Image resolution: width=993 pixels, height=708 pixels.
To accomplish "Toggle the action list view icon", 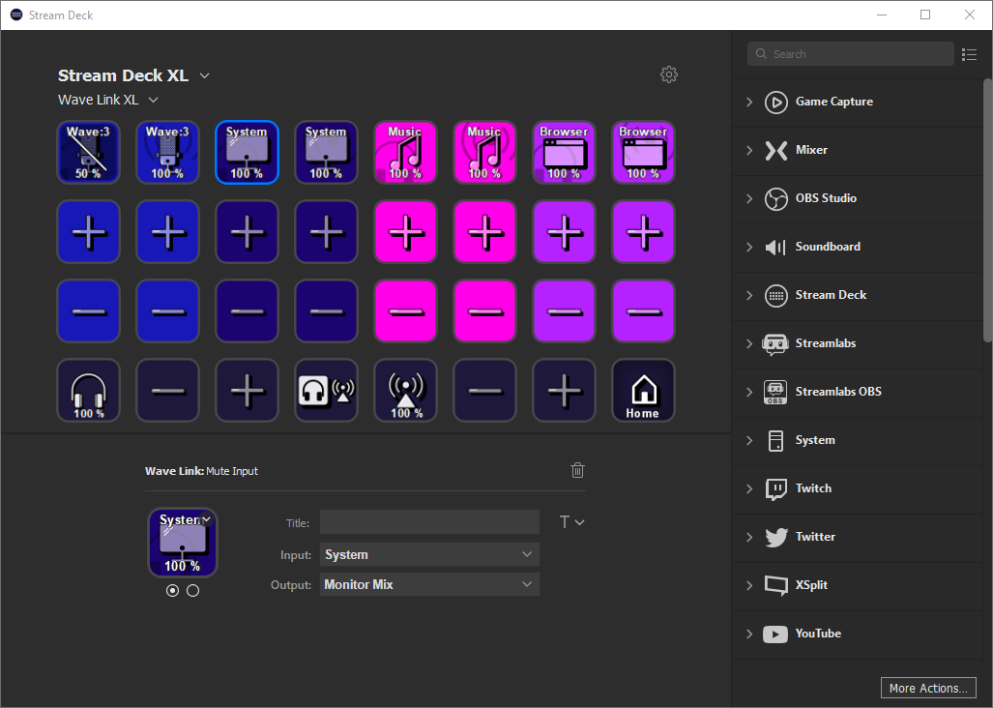I will tap(969, 54).
